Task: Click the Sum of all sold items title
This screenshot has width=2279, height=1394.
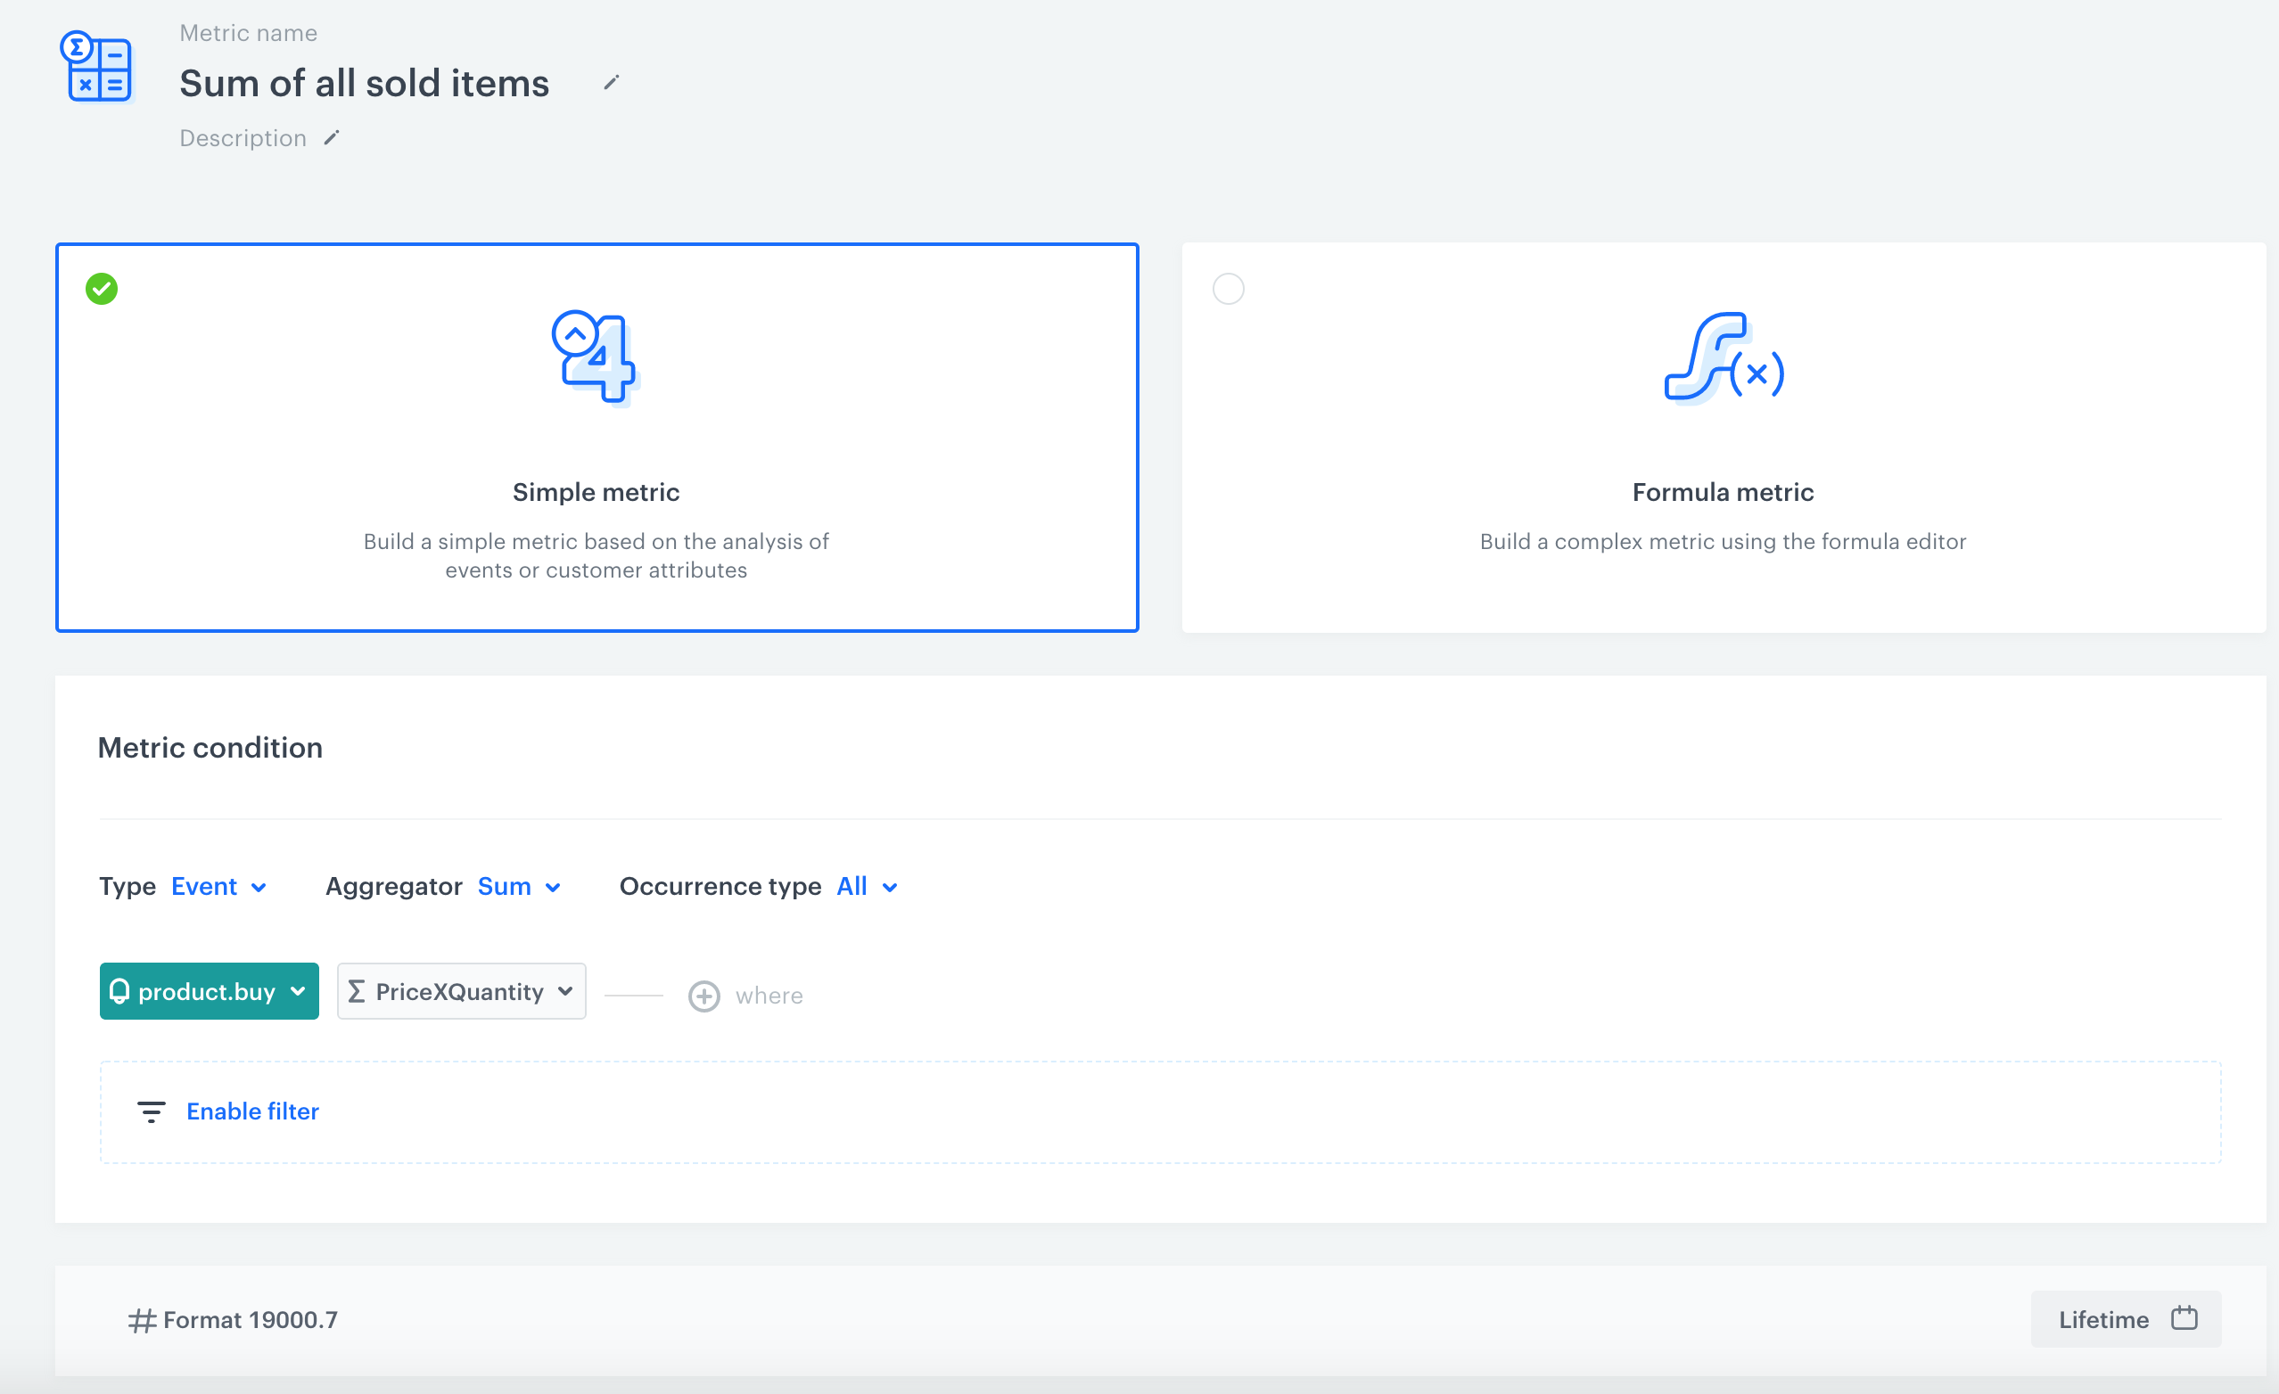Action: tap(365, 83)
